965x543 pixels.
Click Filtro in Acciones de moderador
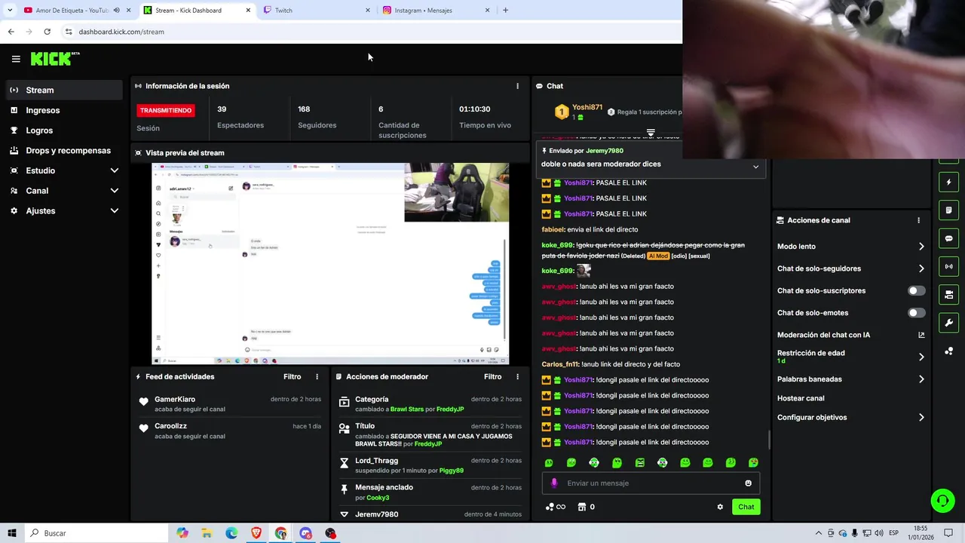pyautogui.click(x=492, y=376)
